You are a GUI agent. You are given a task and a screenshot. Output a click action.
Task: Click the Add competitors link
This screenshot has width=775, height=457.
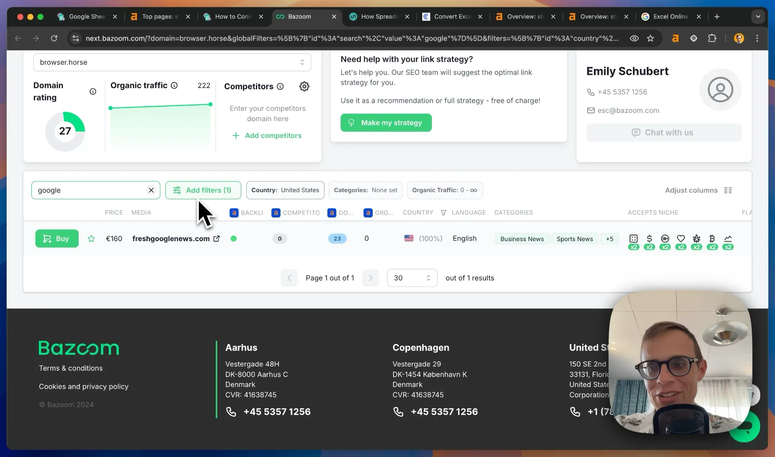(x=267, y=135)
